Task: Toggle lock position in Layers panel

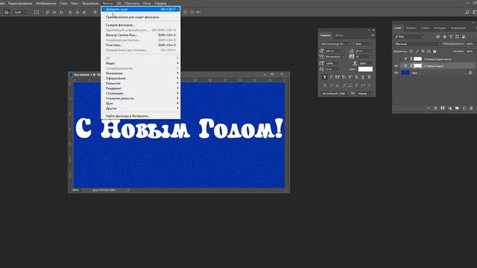Action: (423, 51)
